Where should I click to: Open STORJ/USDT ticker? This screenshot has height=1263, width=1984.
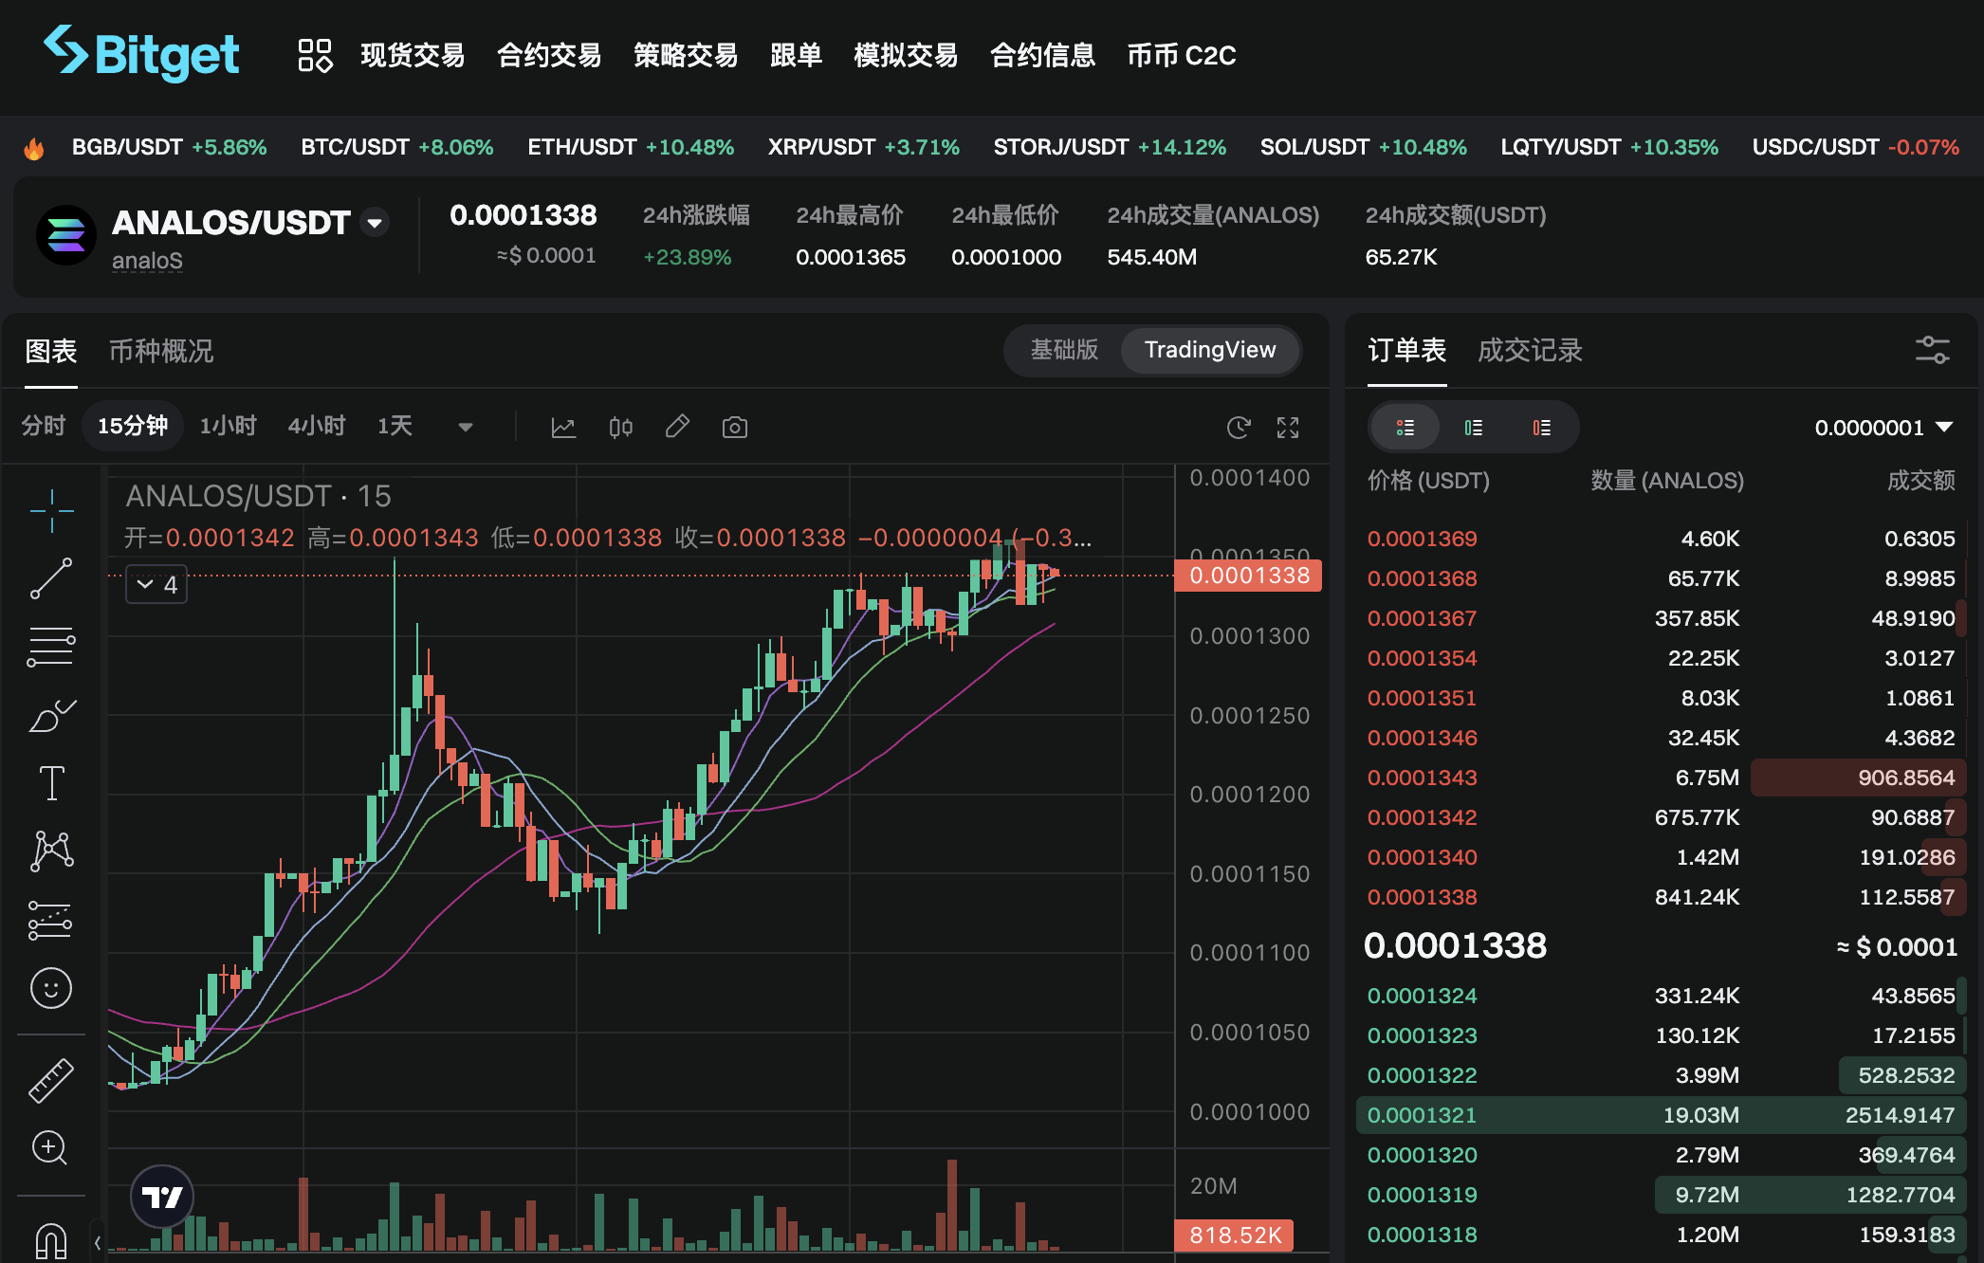point(1110,148)
